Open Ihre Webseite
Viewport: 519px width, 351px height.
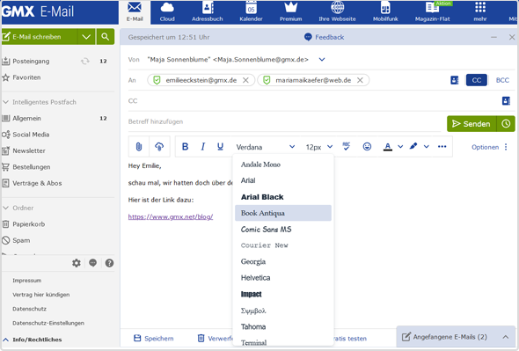(337, 12)
